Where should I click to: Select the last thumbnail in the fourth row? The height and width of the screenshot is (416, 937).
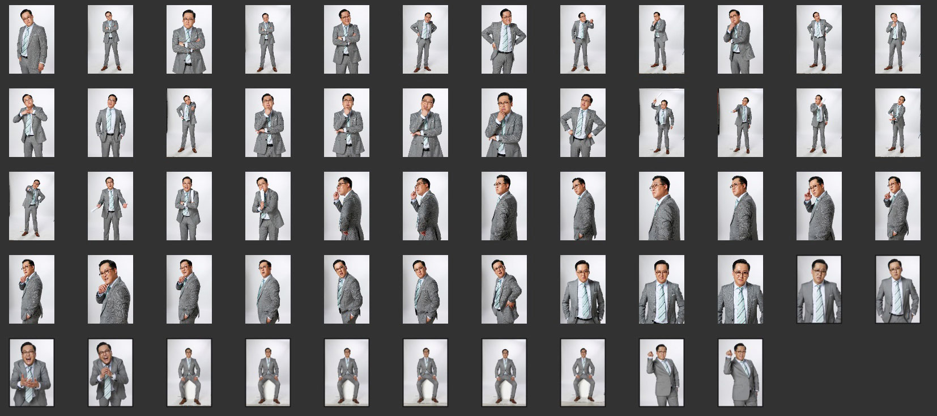(897, 289)
